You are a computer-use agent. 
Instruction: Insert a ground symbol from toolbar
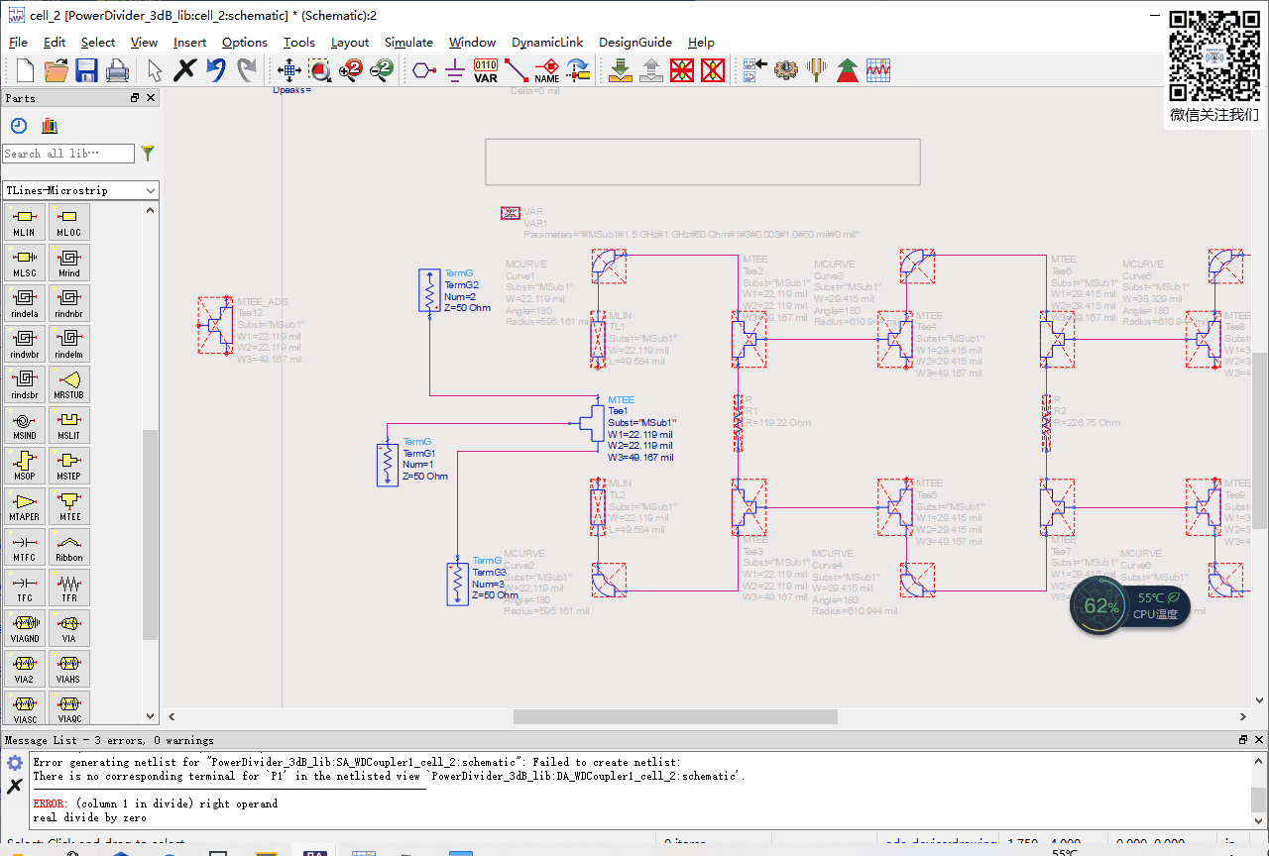click(x=455, y=70)
